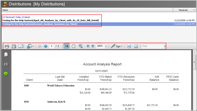Open the zoom percentage dropdown
The width and height of the screenshot is (197, 111).
(106, 46)
